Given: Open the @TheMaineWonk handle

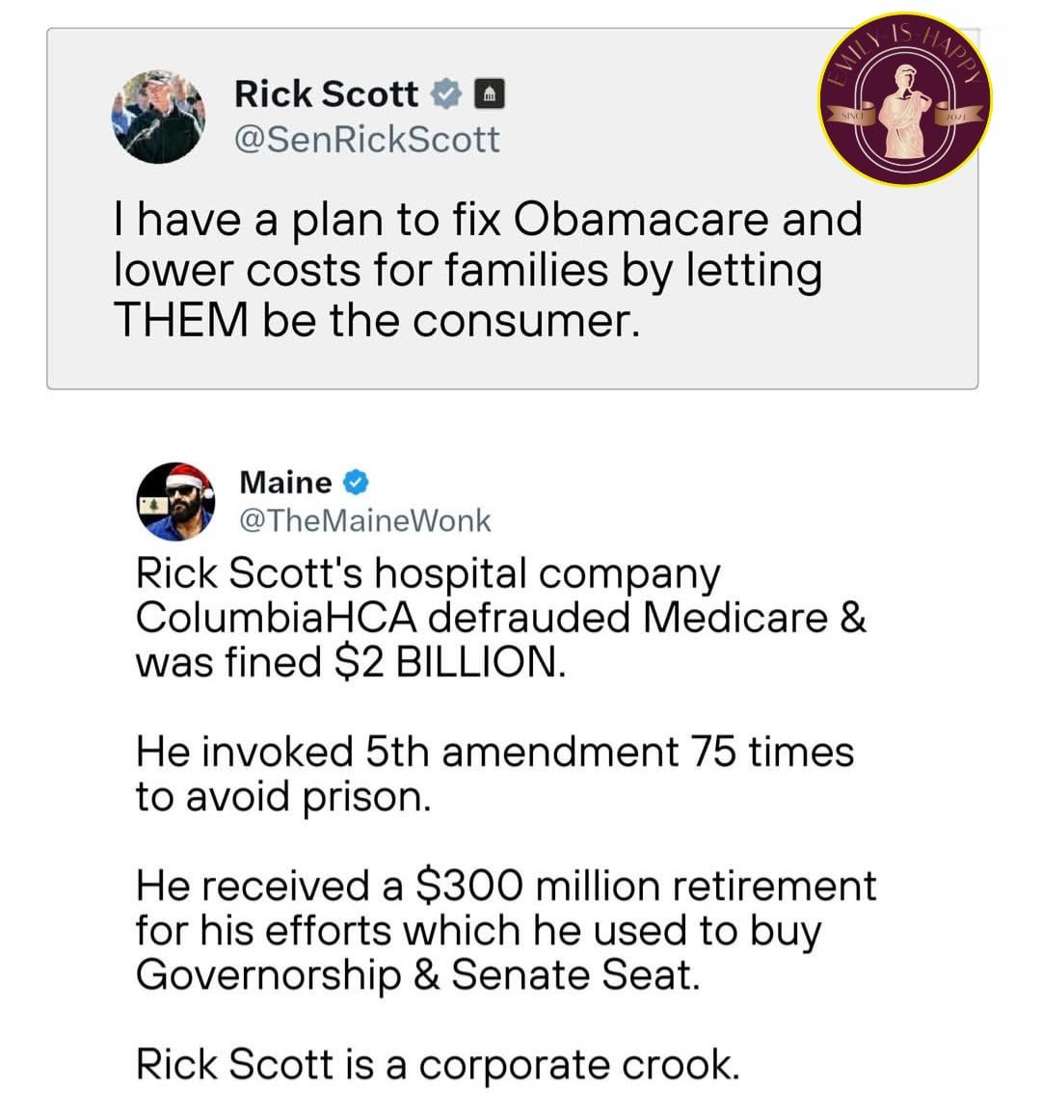Looking at the screenshot, I should [x=364, y=520].
